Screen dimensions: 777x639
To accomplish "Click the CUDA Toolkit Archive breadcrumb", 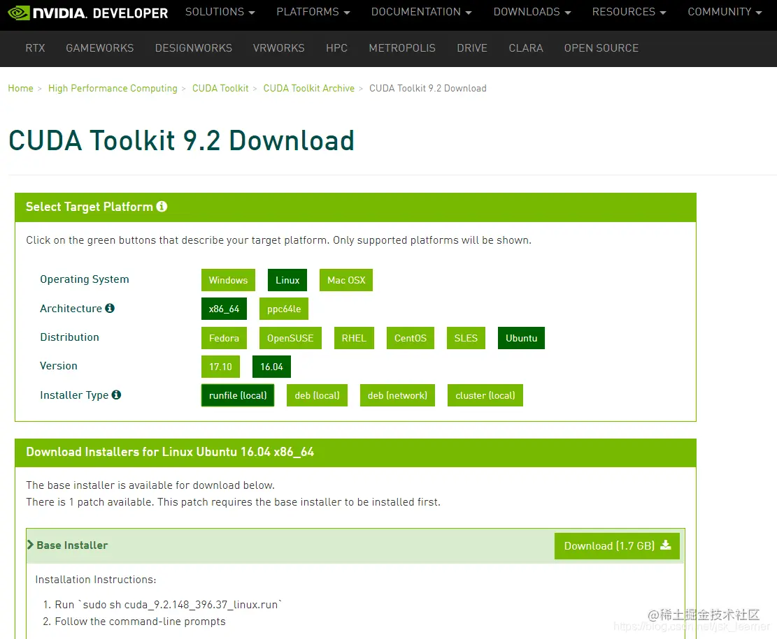I will pyautogui.click(x=309, y=88).
